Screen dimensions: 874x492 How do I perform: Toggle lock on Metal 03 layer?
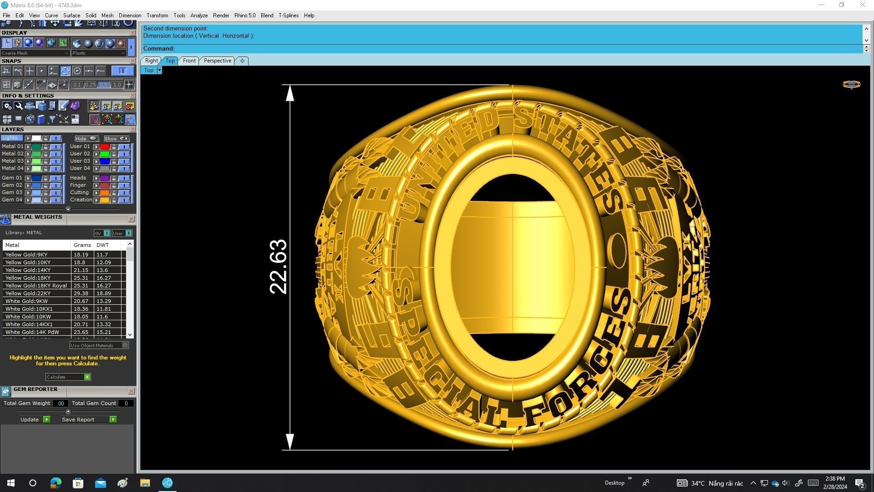point(46,161)
